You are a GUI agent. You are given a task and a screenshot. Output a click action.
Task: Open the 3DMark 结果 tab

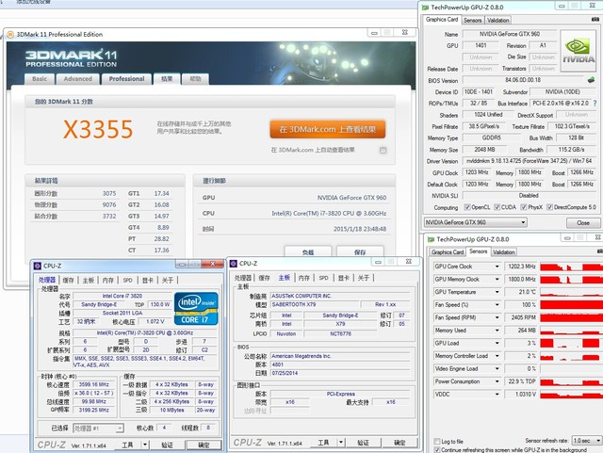click(x=167, y=79)
